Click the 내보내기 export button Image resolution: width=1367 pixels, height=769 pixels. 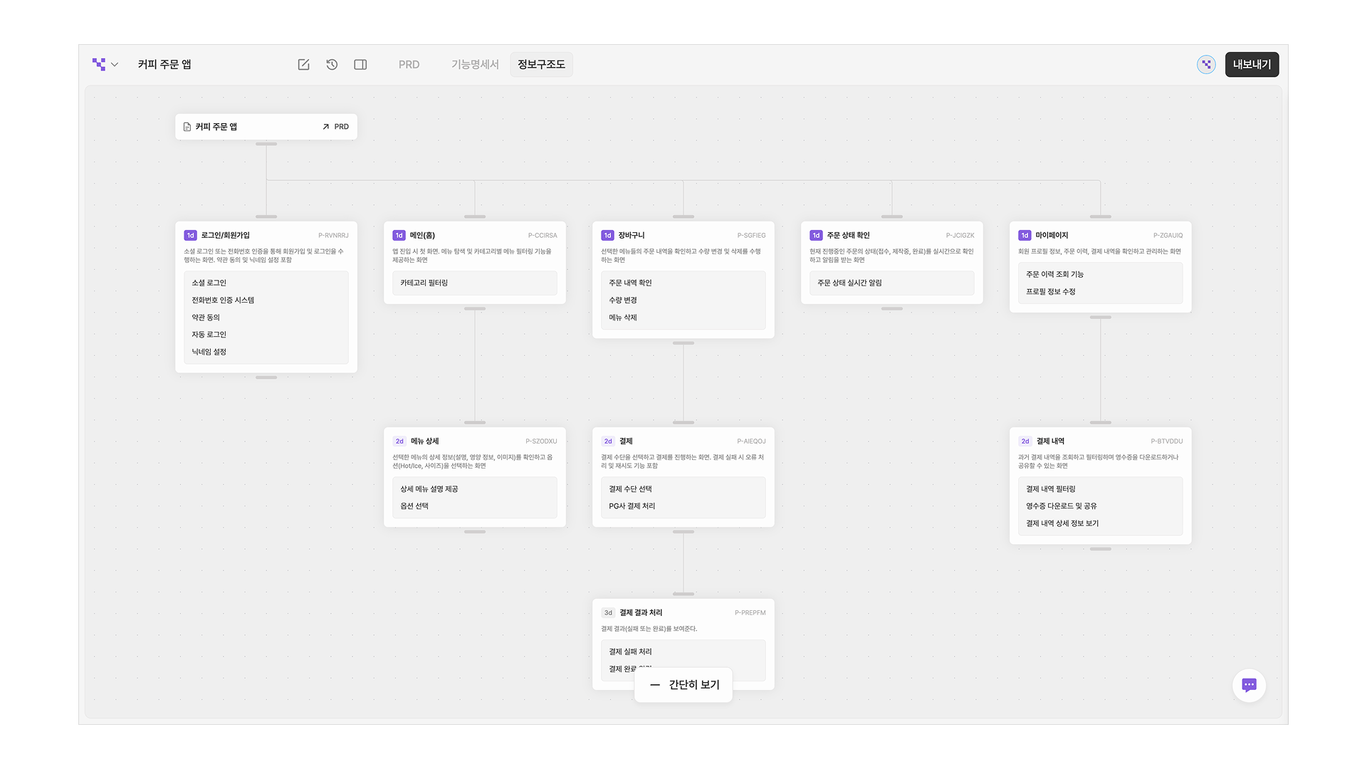pyautogui.click(x=1252, y=65)
